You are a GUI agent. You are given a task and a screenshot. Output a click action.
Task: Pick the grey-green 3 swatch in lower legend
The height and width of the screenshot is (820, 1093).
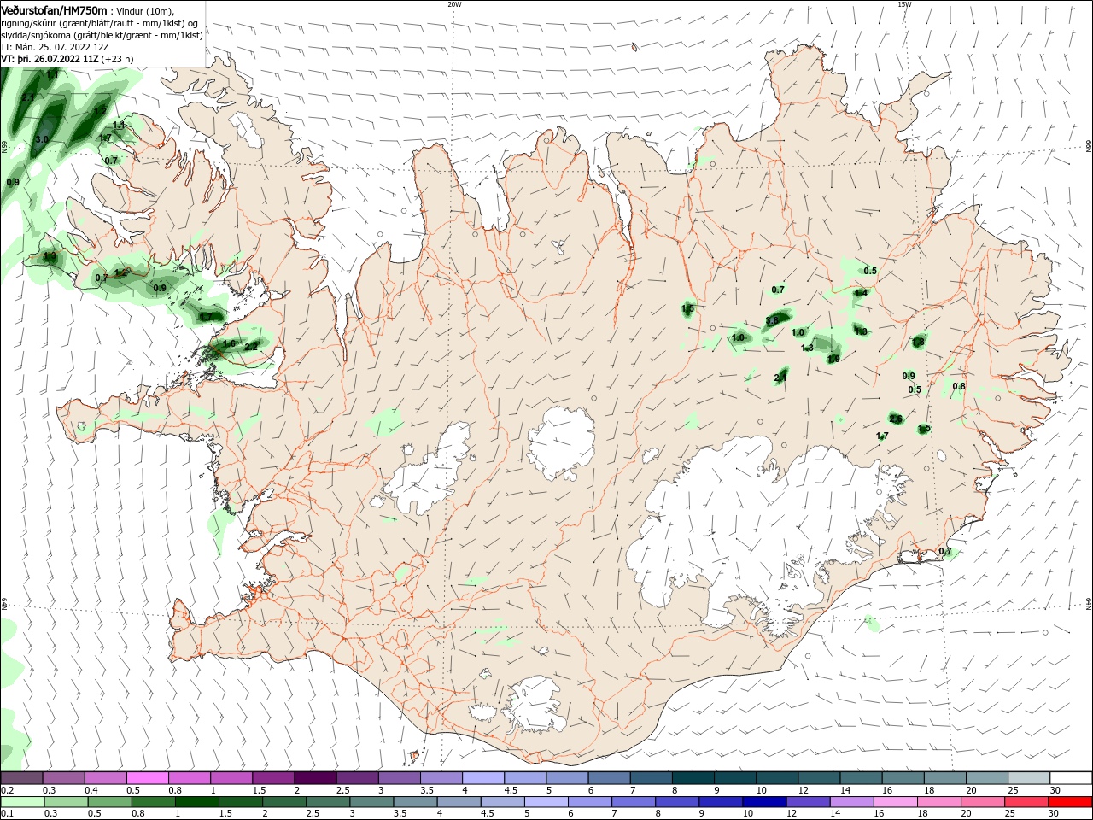(372, 802)
